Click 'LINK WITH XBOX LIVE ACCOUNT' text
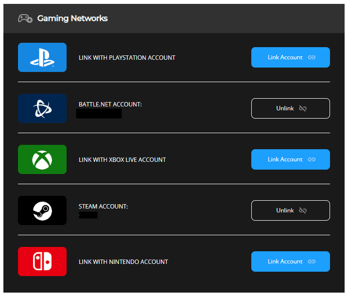 coord(122,160)
